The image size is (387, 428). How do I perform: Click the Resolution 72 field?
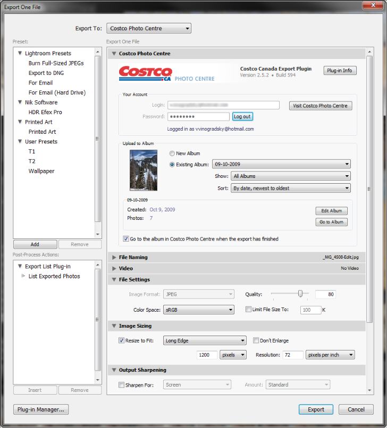293,355
